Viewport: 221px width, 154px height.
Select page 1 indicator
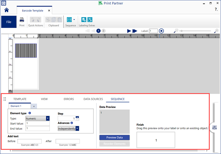coord(98,31)
